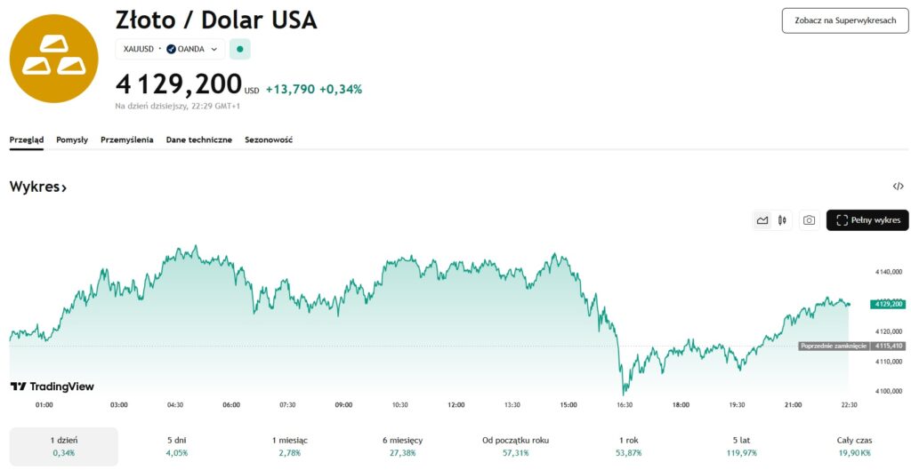Click the gold bars symbol logo
Screen dimensions: 911x470
pyautogui.click(x=53, y=59)
